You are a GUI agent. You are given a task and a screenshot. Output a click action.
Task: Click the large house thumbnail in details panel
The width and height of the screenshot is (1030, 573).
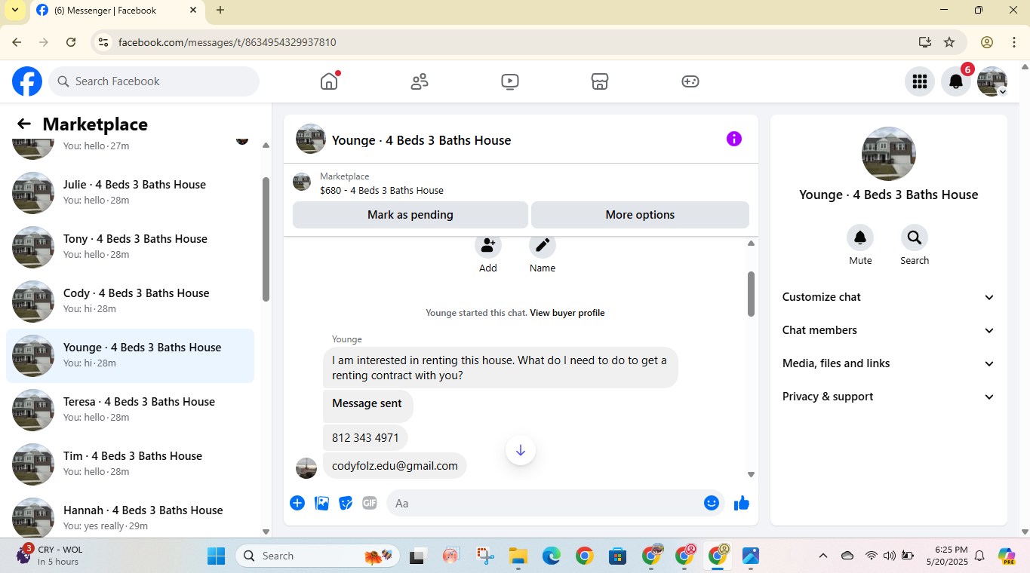tap(889, 154)
